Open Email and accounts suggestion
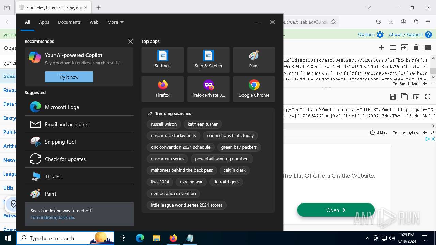 coord(79,124)
